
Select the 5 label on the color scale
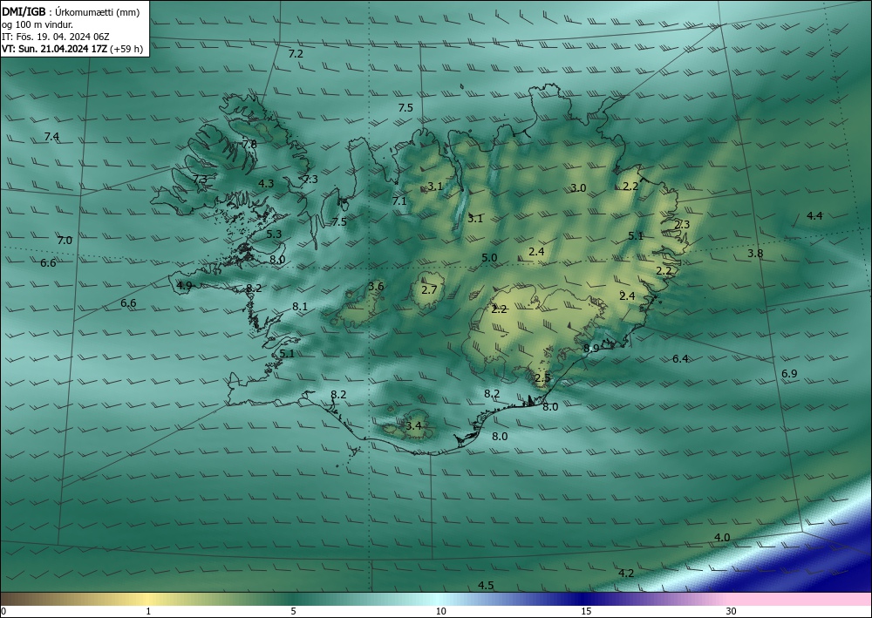[x=293, y=611]
